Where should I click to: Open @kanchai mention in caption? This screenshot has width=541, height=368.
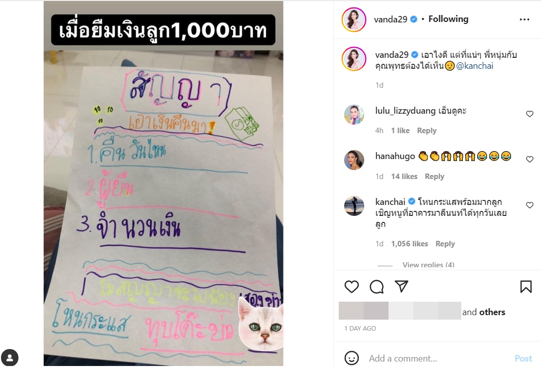pos(474,66)
